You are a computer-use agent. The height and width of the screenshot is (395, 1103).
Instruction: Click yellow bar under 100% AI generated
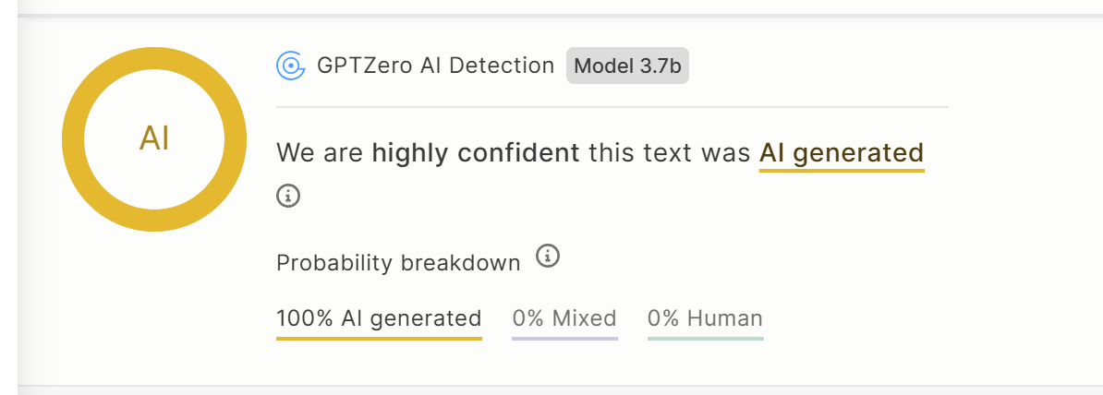(379, 338)
